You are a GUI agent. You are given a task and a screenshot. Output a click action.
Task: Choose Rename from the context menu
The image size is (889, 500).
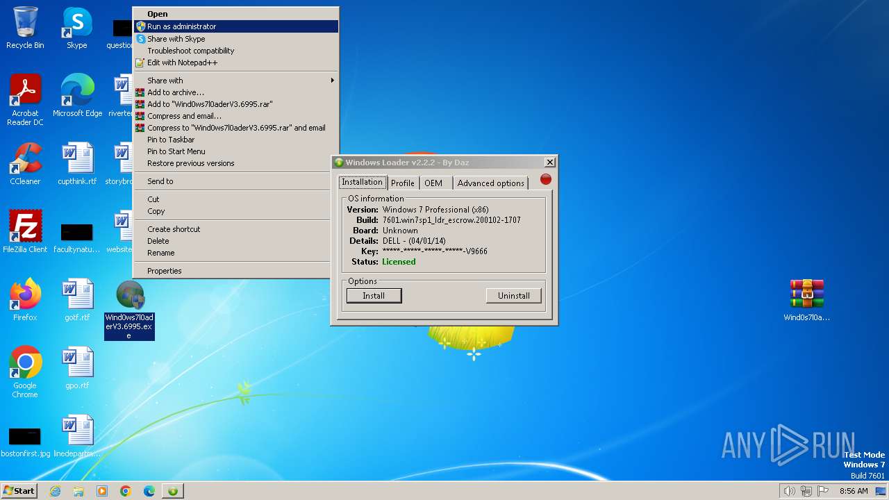point(236,253)
